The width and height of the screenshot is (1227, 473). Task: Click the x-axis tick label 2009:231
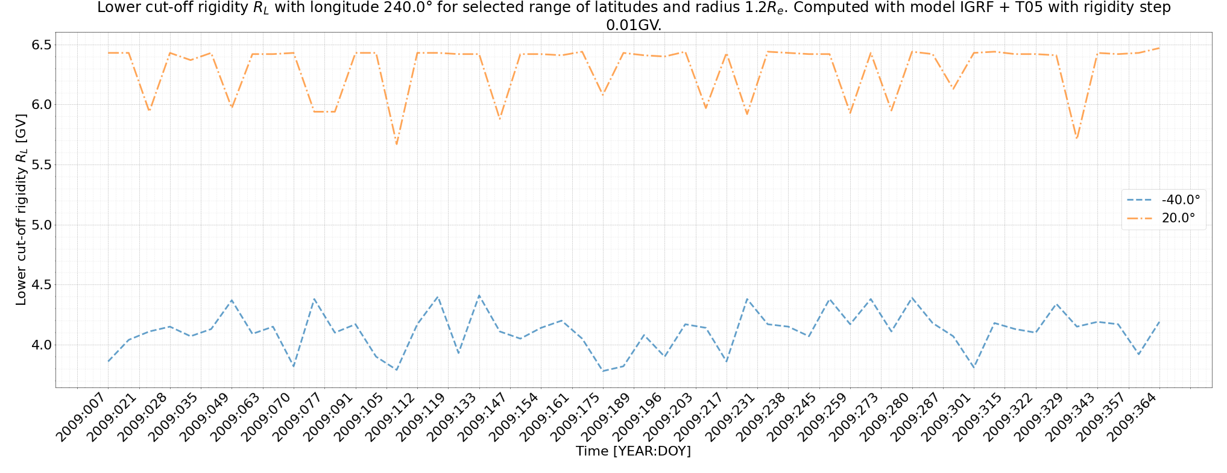point(731,417)
